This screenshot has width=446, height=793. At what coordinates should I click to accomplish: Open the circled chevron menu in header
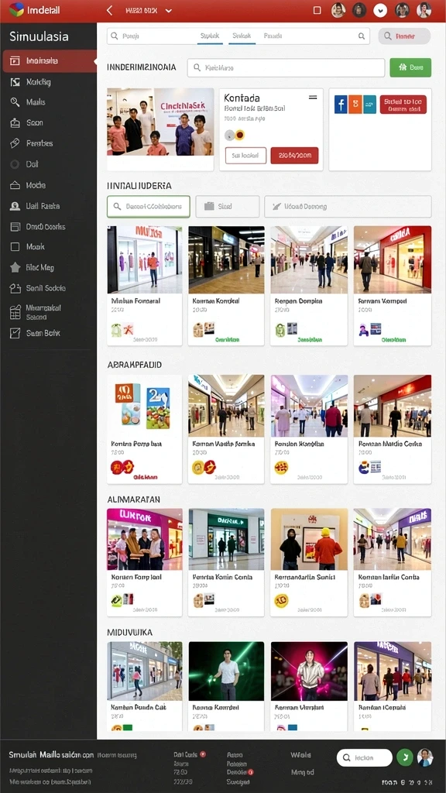point(380,10)
